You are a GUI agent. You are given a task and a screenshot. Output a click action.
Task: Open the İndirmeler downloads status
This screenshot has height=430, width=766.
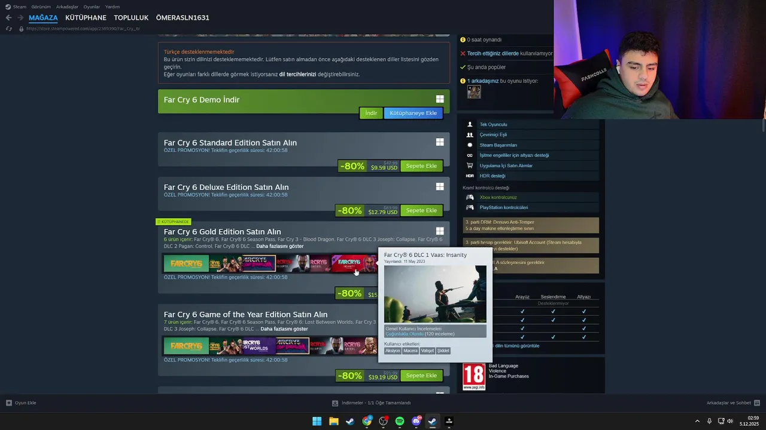click(371, 403)
